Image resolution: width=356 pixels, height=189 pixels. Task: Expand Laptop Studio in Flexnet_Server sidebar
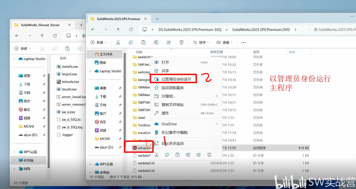14,59
